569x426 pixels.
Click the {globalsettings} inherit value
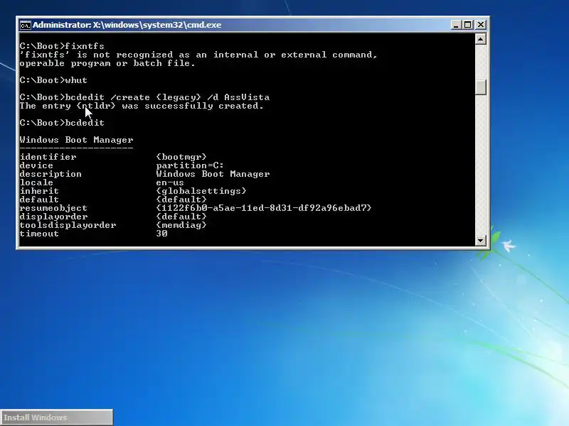pos(201,191)
